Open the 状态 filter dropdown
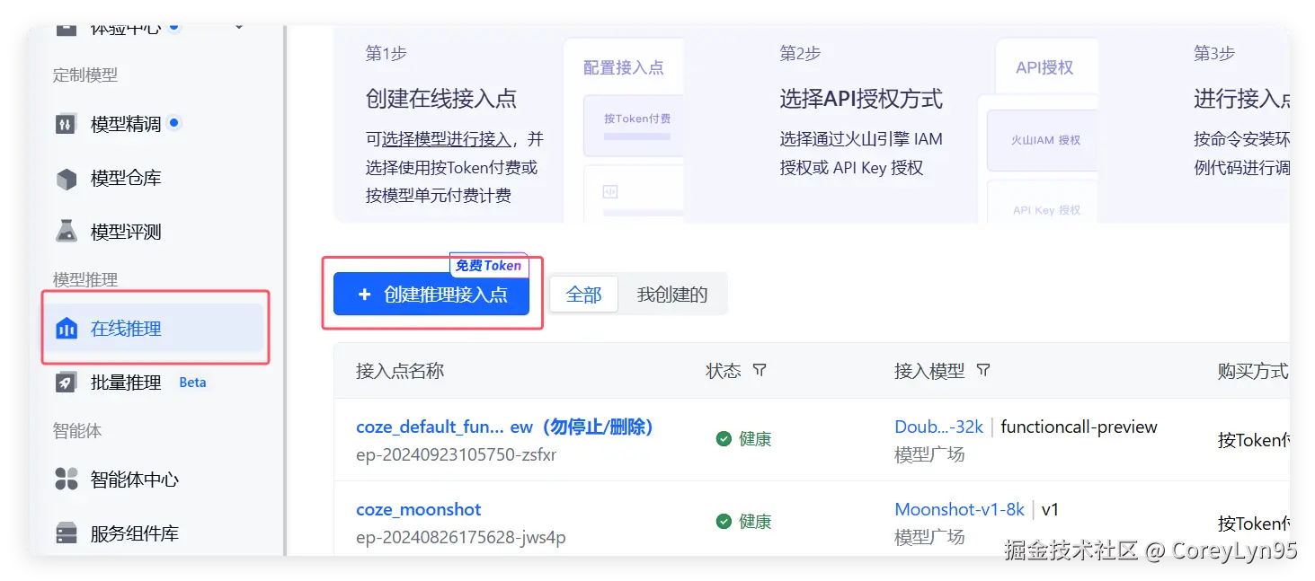This screenshot has height=581, width=1315. (x=760, y=370)
